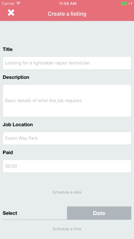Tap the charging bolt icon

[x=131, y=3]
